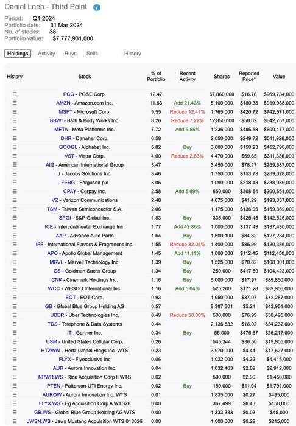Follow the MSFT ticker link

coord(66,111)
